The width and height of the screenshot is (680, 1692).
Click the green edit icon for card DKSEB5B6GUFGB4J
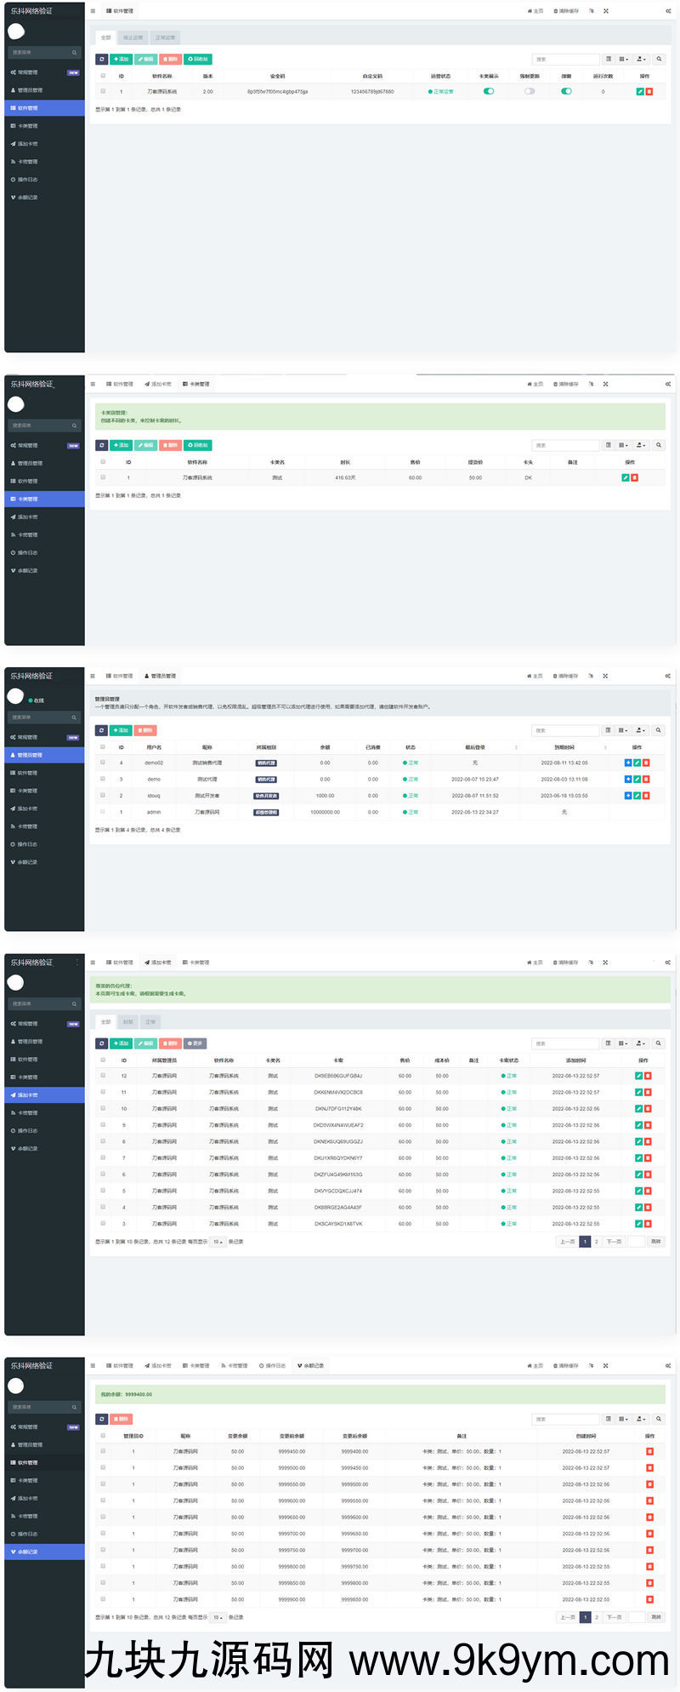pos(639,1076)
